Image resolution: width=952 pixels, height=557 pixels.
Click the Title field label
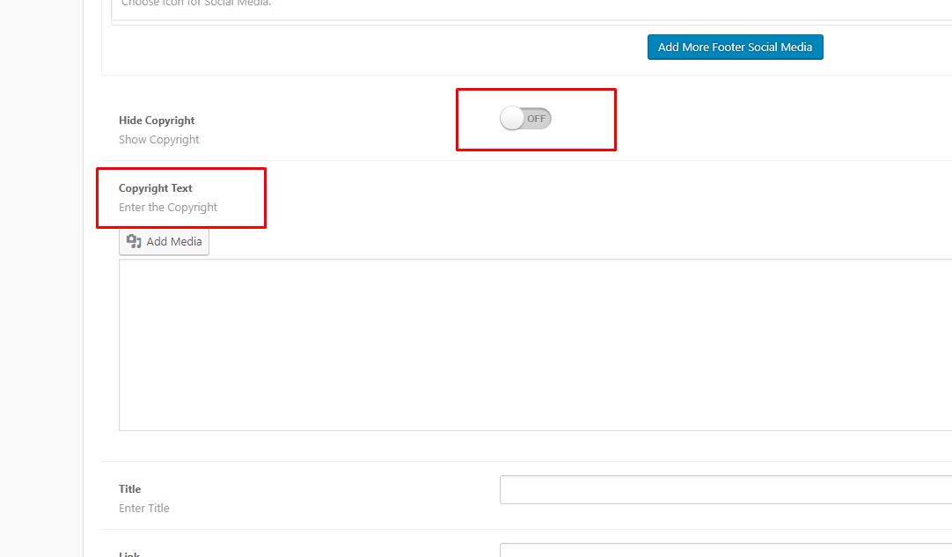pyautogui.click(x=130, y=489)
